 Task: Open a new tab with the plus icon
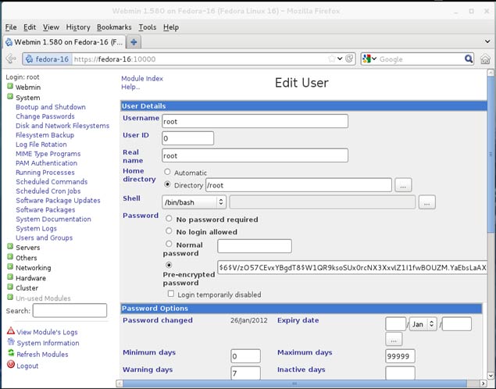[134, 42]
